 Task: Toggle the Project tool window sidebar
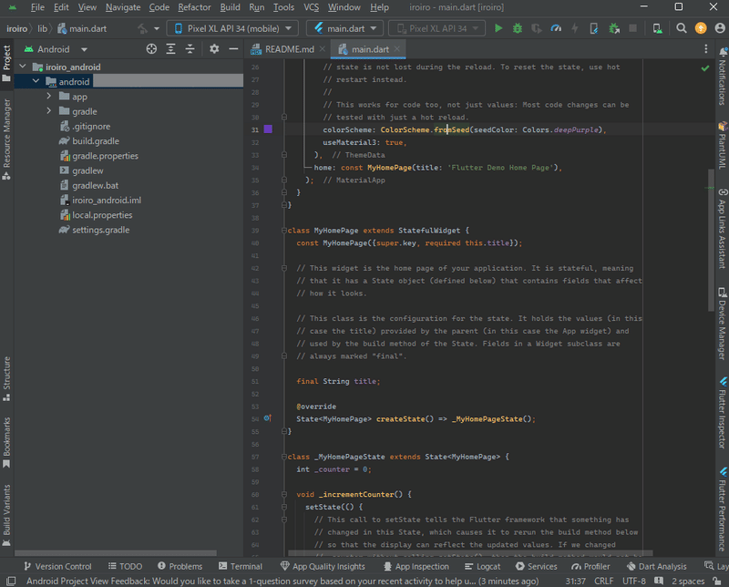pyautogui.click(x=7, y=61)
